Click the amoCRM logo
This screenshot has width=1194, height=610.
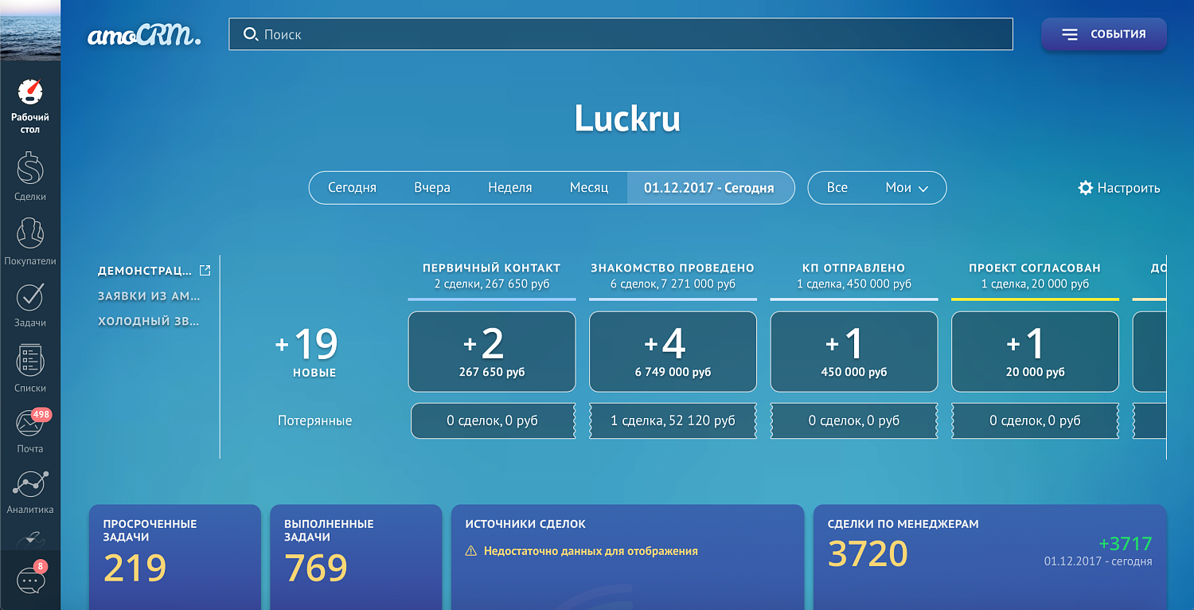[x=143, y=33]
